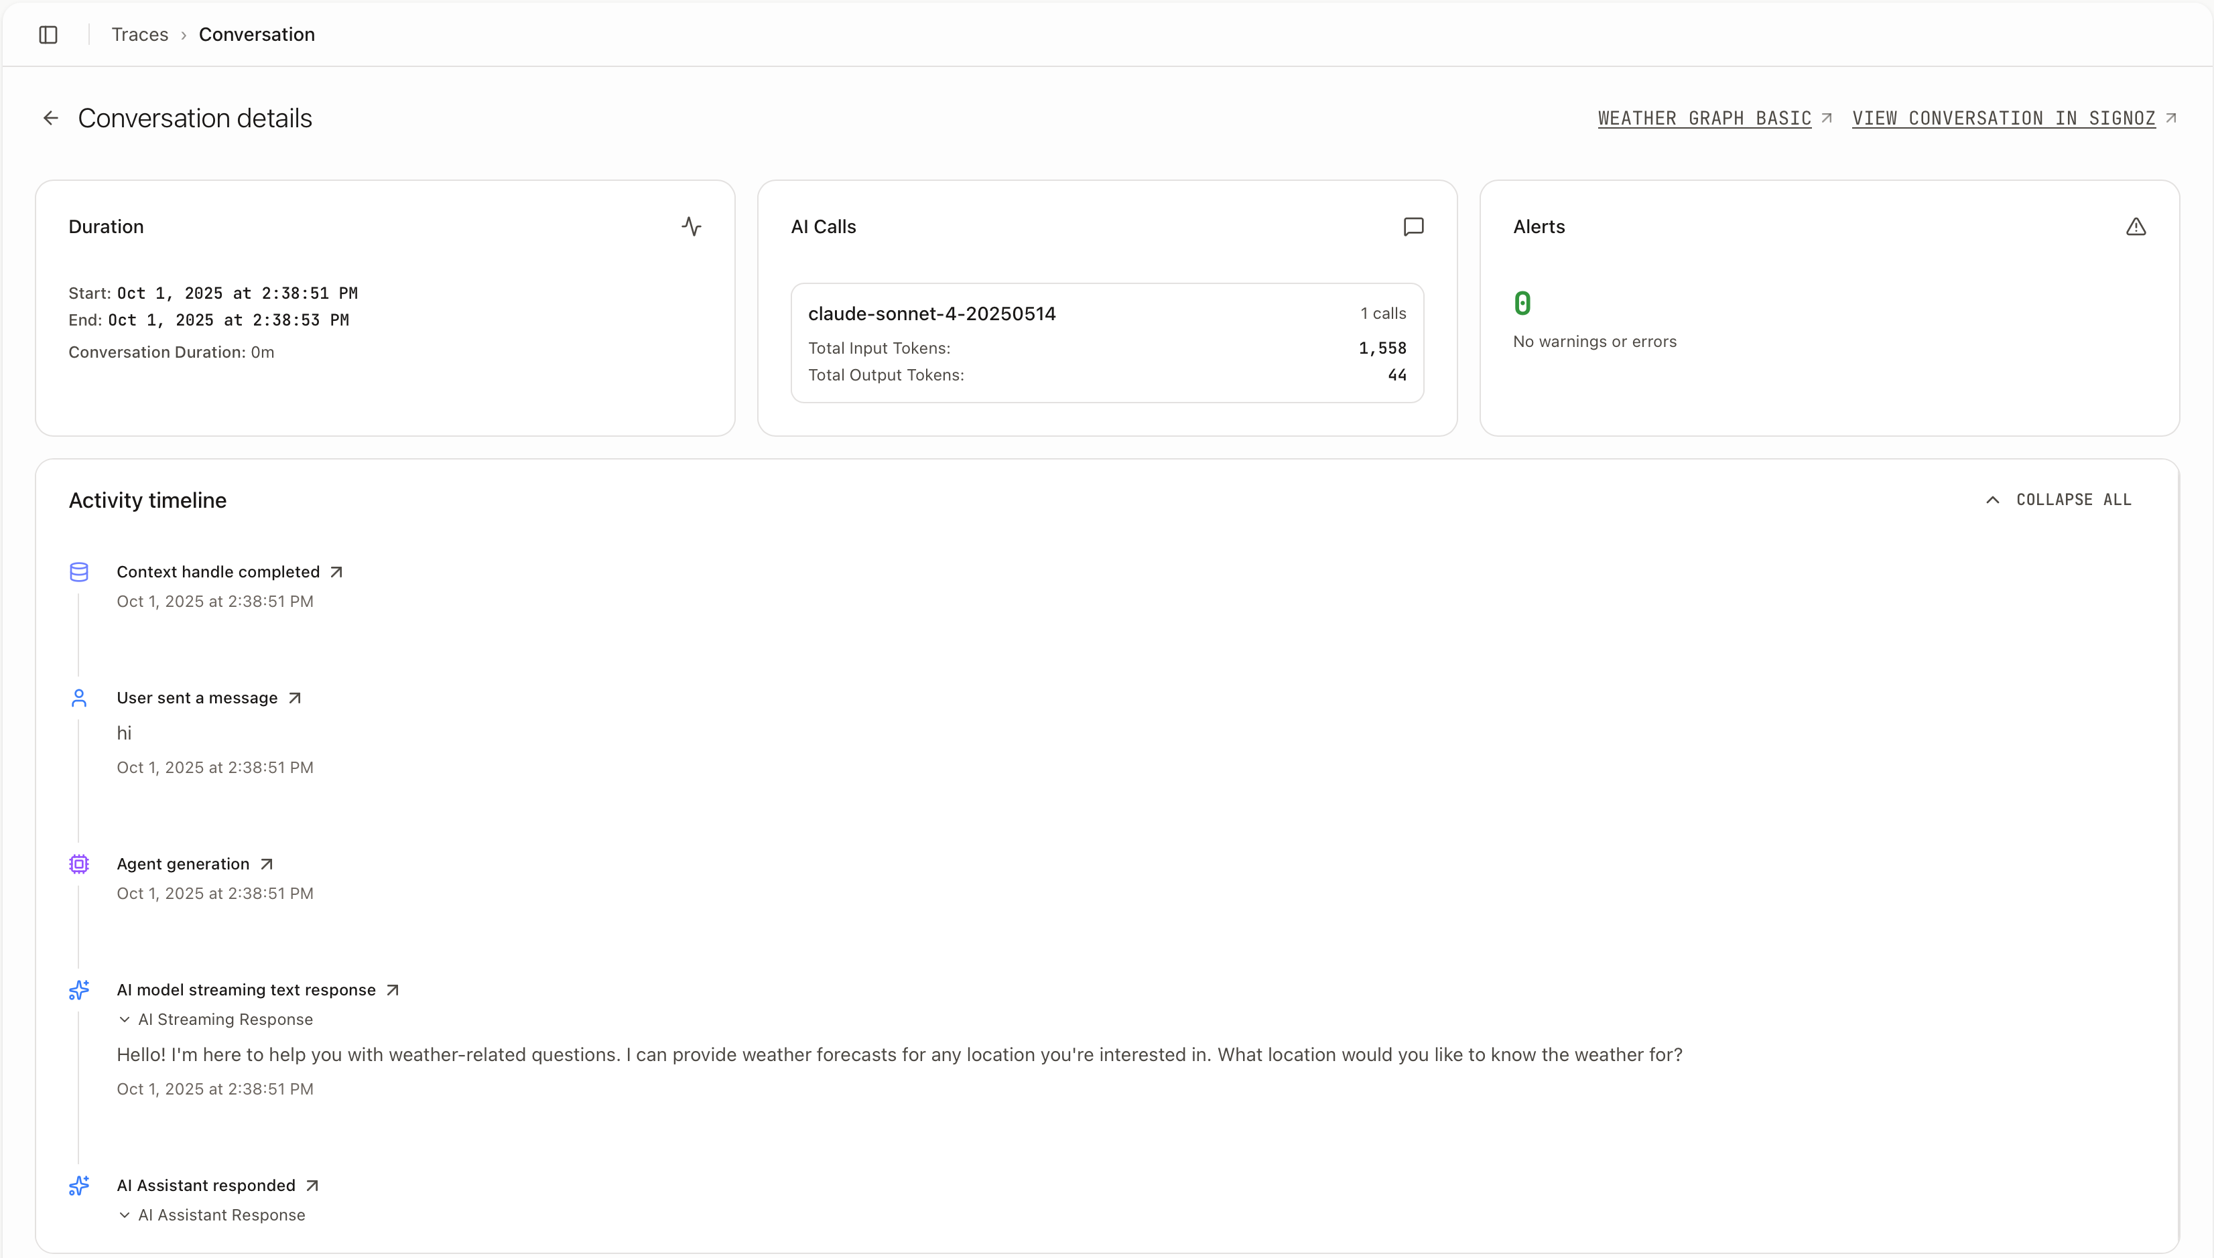Click the claude-sonnet-4-20250514 model card
2214x1258 pixels.
1107,342
